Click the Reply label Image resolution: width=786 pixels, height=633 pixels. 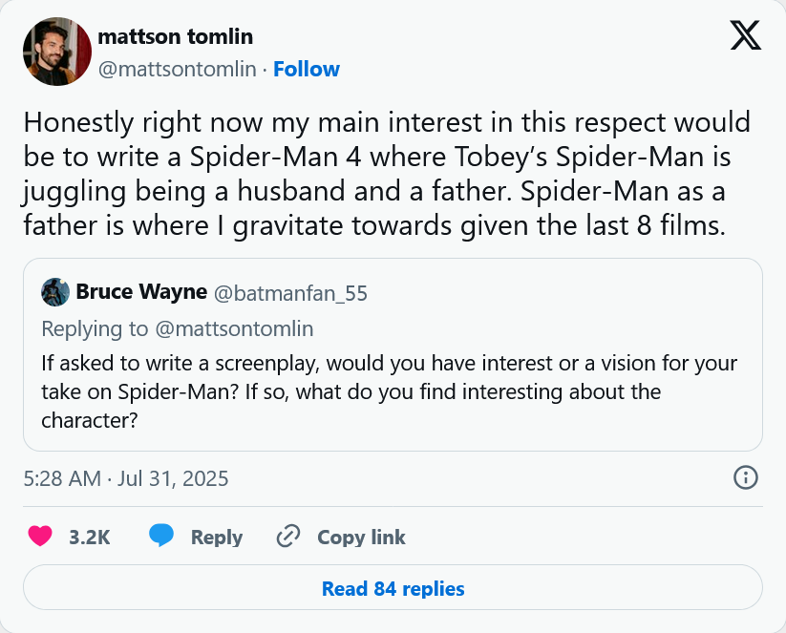pos(216,537)
